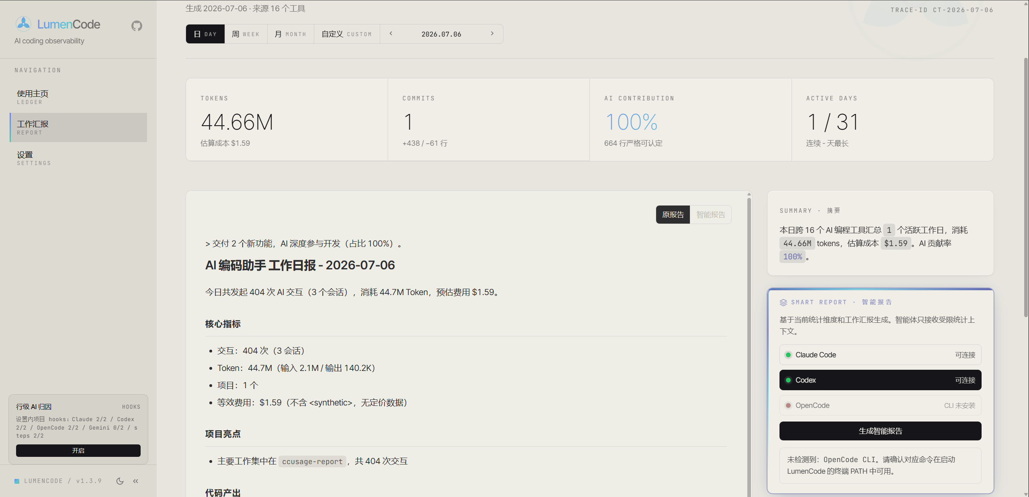1029x497 pixels.
Task: Open 设置 SETTINGS navigation item
Action: 78,158
